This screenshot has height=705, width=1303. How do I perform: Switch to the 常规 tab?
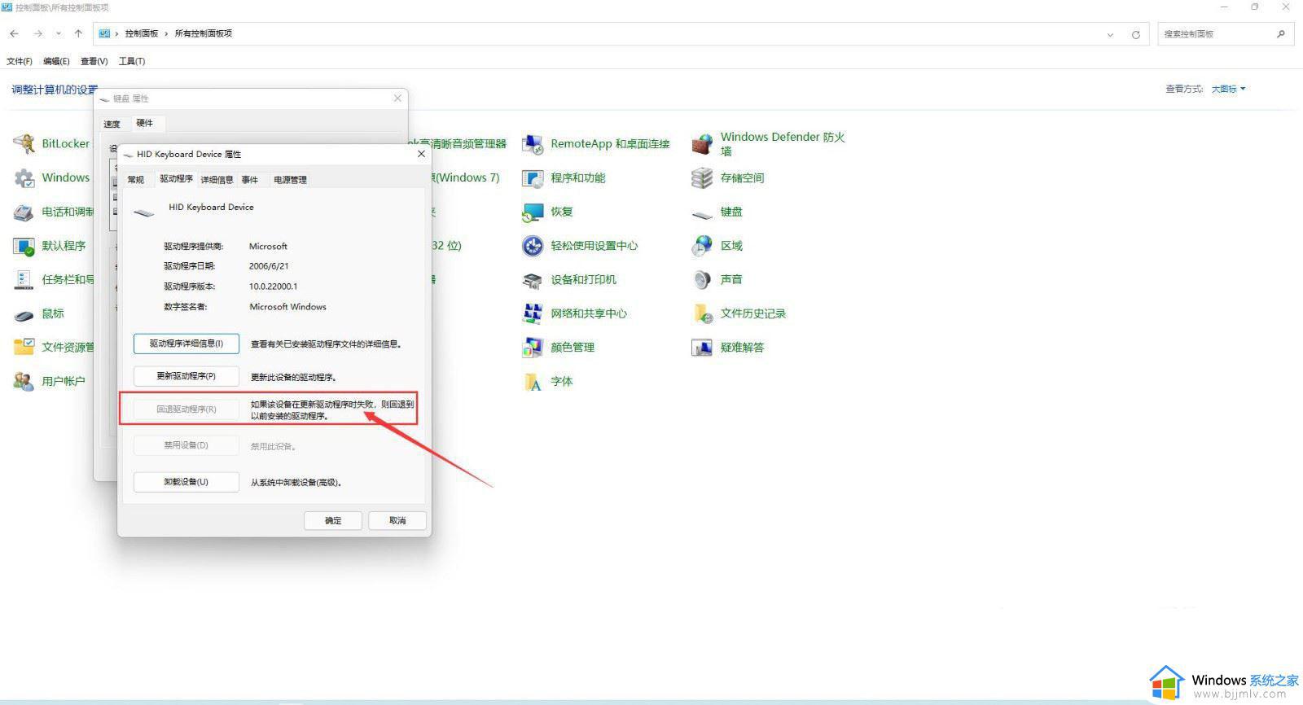click(136, 180)
